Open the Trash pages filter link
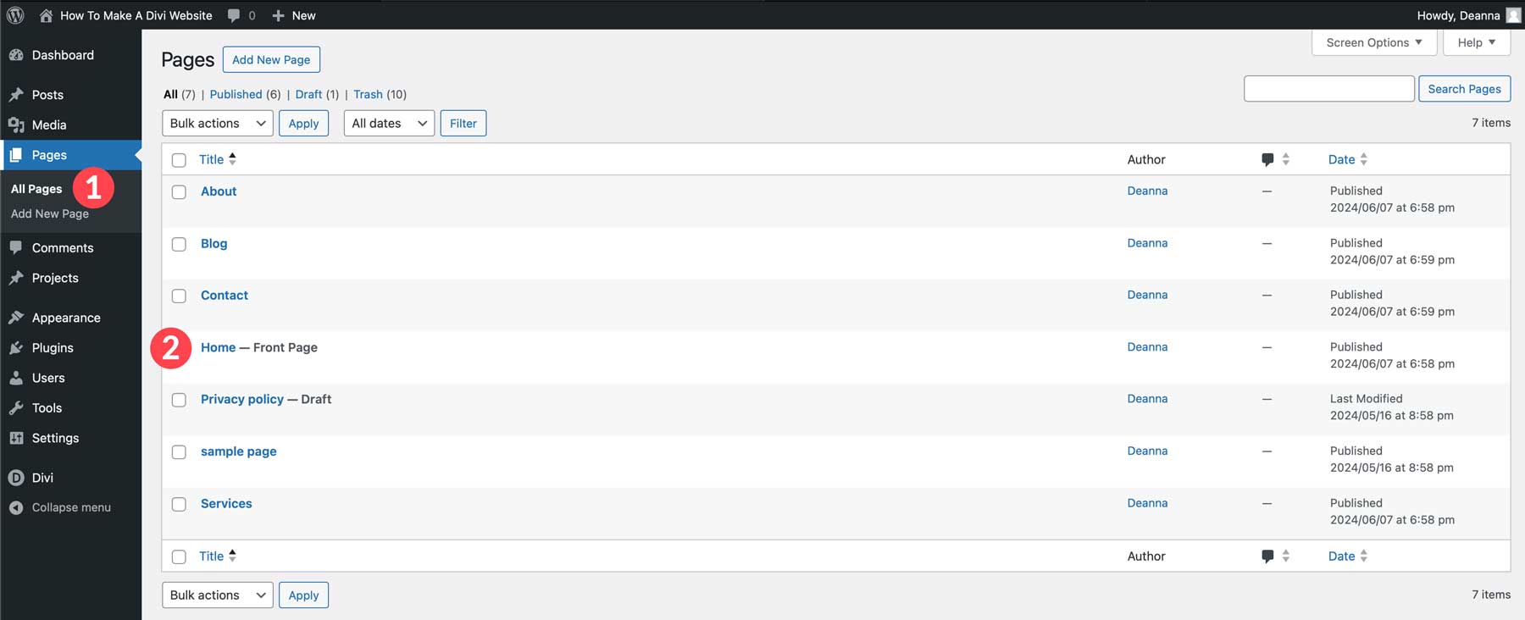 (368, 94)
